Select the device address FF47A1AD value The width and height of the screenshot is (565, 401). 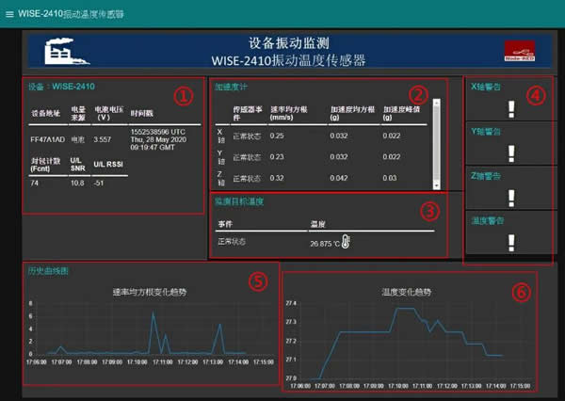click(x=47, y=138)
